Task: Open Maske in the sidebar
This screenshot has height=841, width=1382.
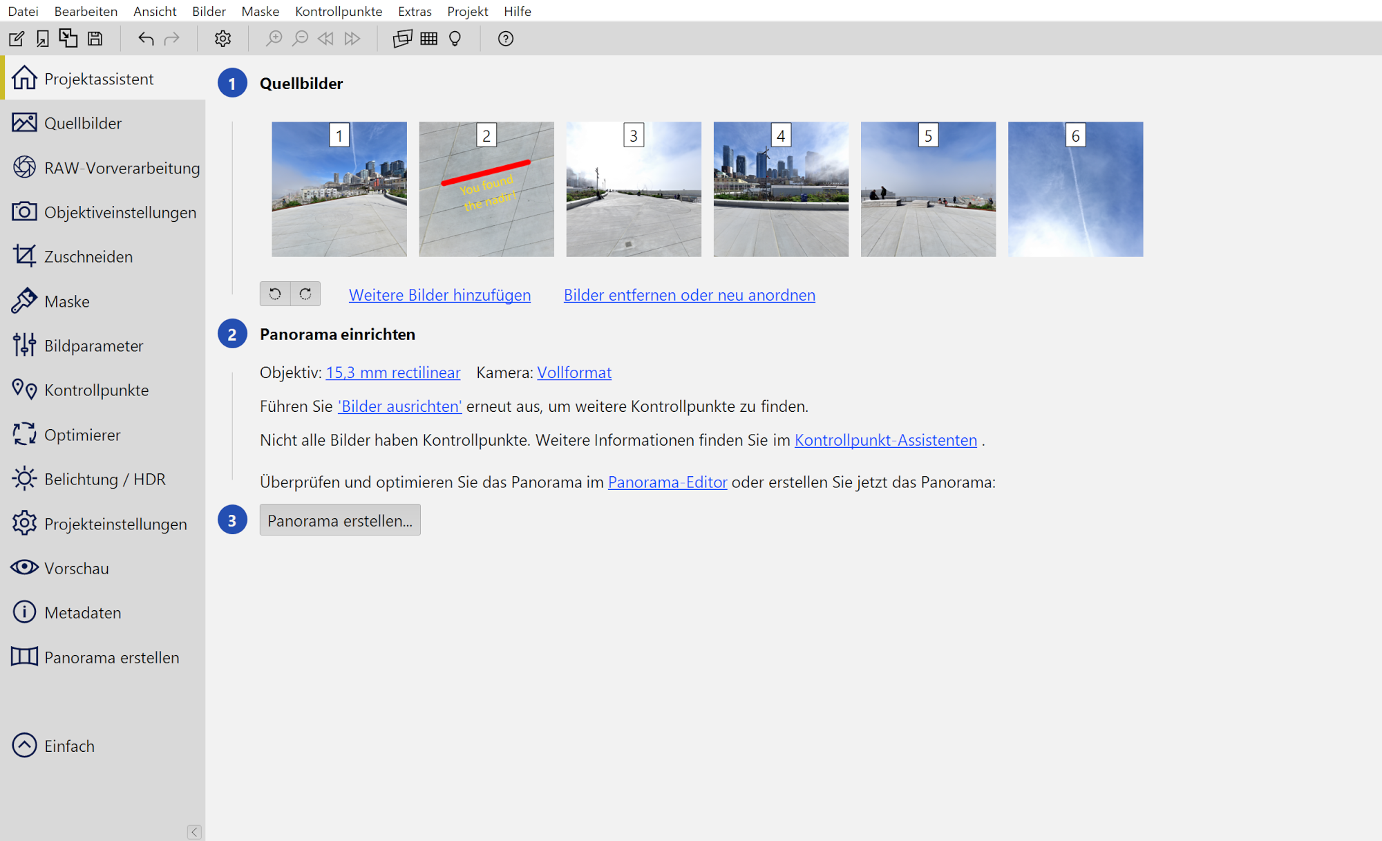Action: click(104, 301)
